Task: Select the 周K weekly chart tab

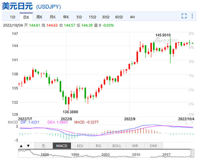Action: click(39, 17)
